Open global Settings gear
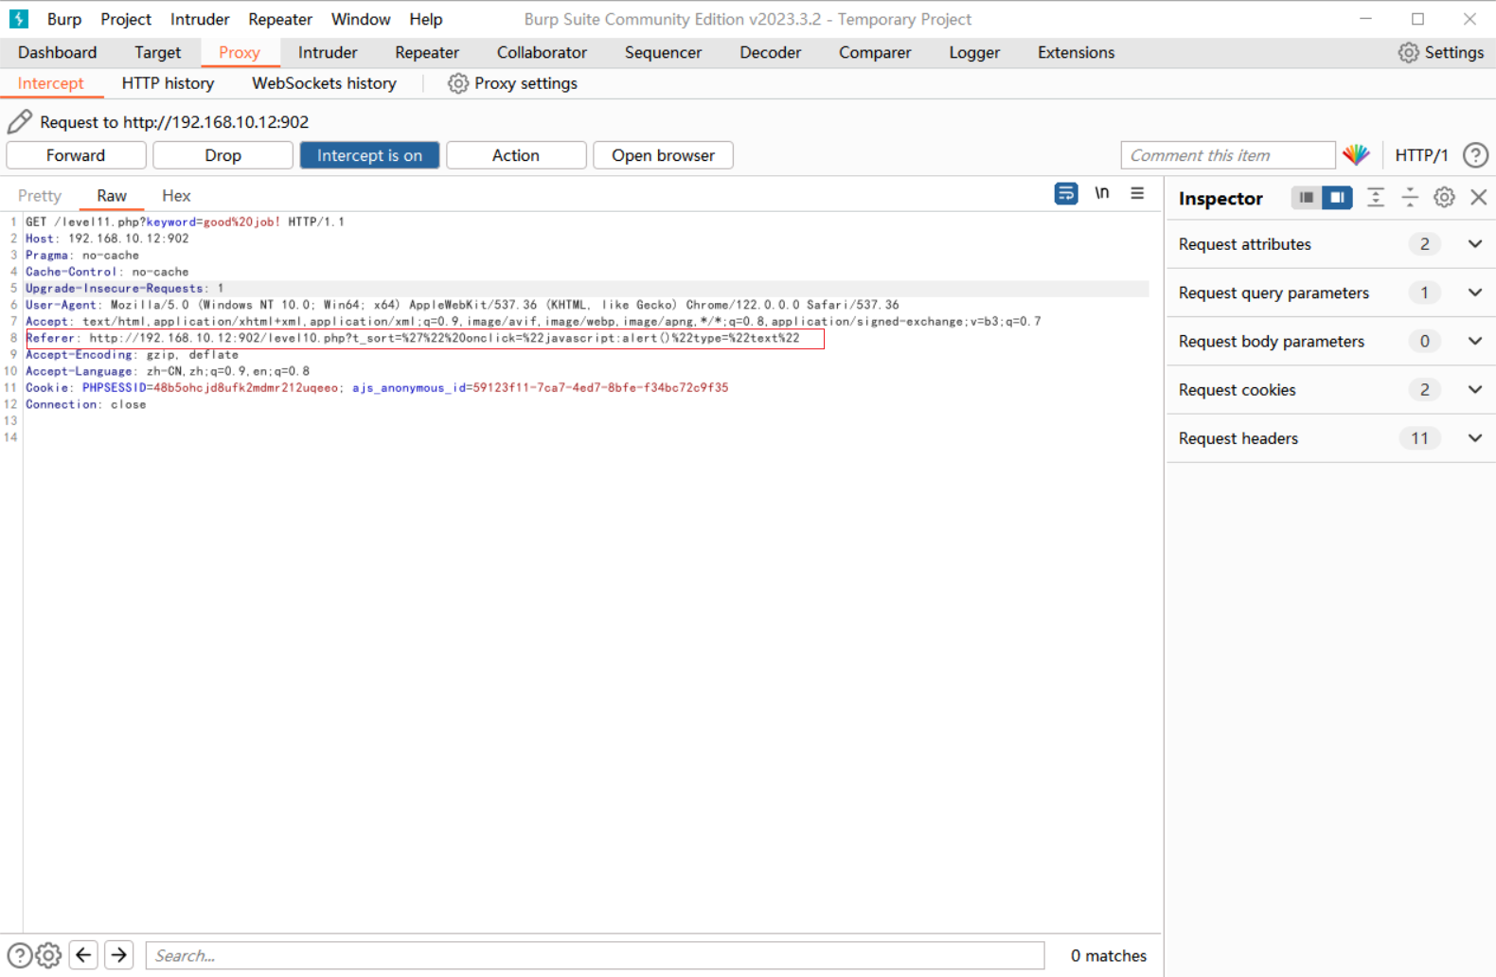Image resolution: width=1496 pixels, height=977 pixels. click(1440, 53)
